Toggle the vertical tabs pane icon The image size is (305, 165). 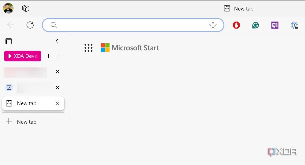click(9, 41)
